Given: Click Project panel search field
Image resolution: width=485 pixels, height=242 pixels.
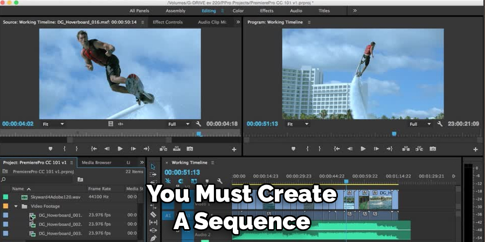Looking at the screenshot, I should click(37, 179).
